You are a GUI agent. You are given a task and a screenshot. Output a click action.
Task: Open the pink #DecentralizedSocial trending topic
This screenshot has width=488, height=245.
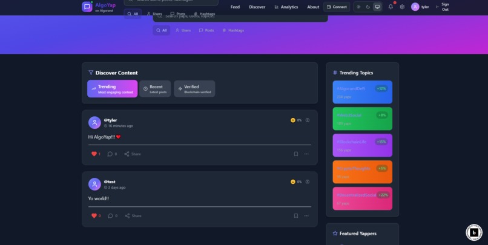(x=362, y=198)
